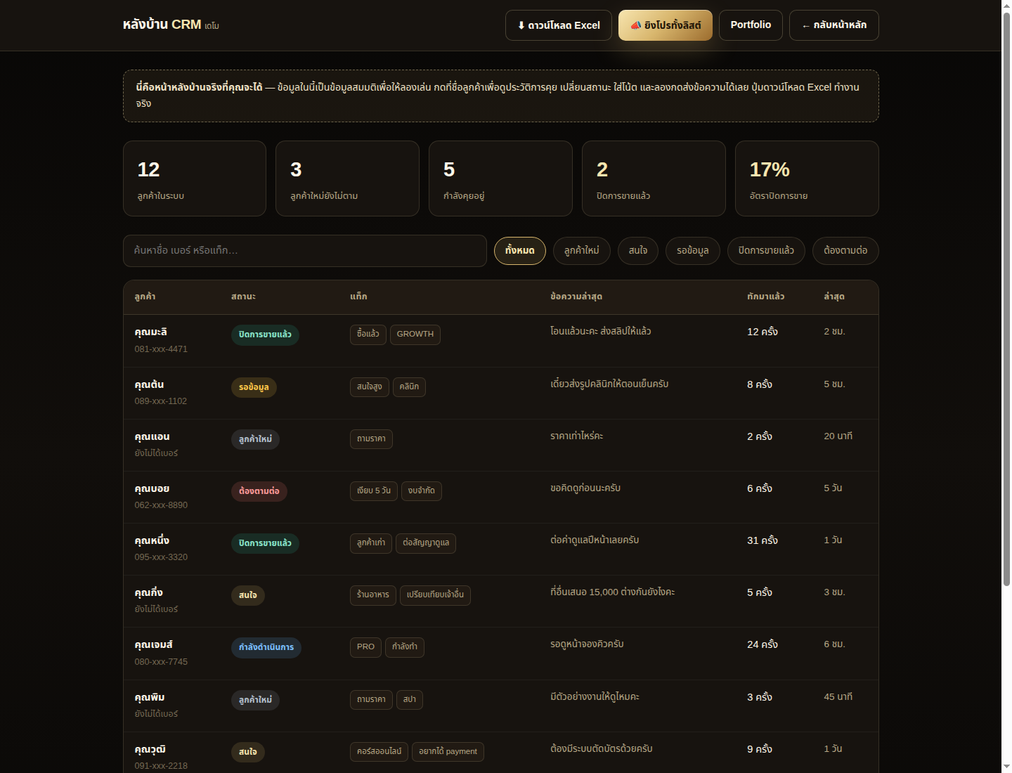
Task: Click the ล่าสุด column header
Action: (834, 297)
